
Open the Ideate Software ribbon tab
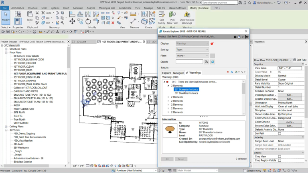(177, 8)
